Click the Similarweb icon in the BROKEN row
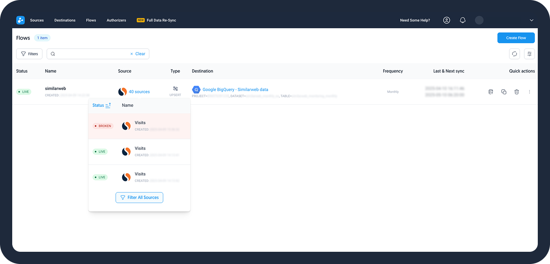Viewport: 550px width, 264px height. (126, 126)
